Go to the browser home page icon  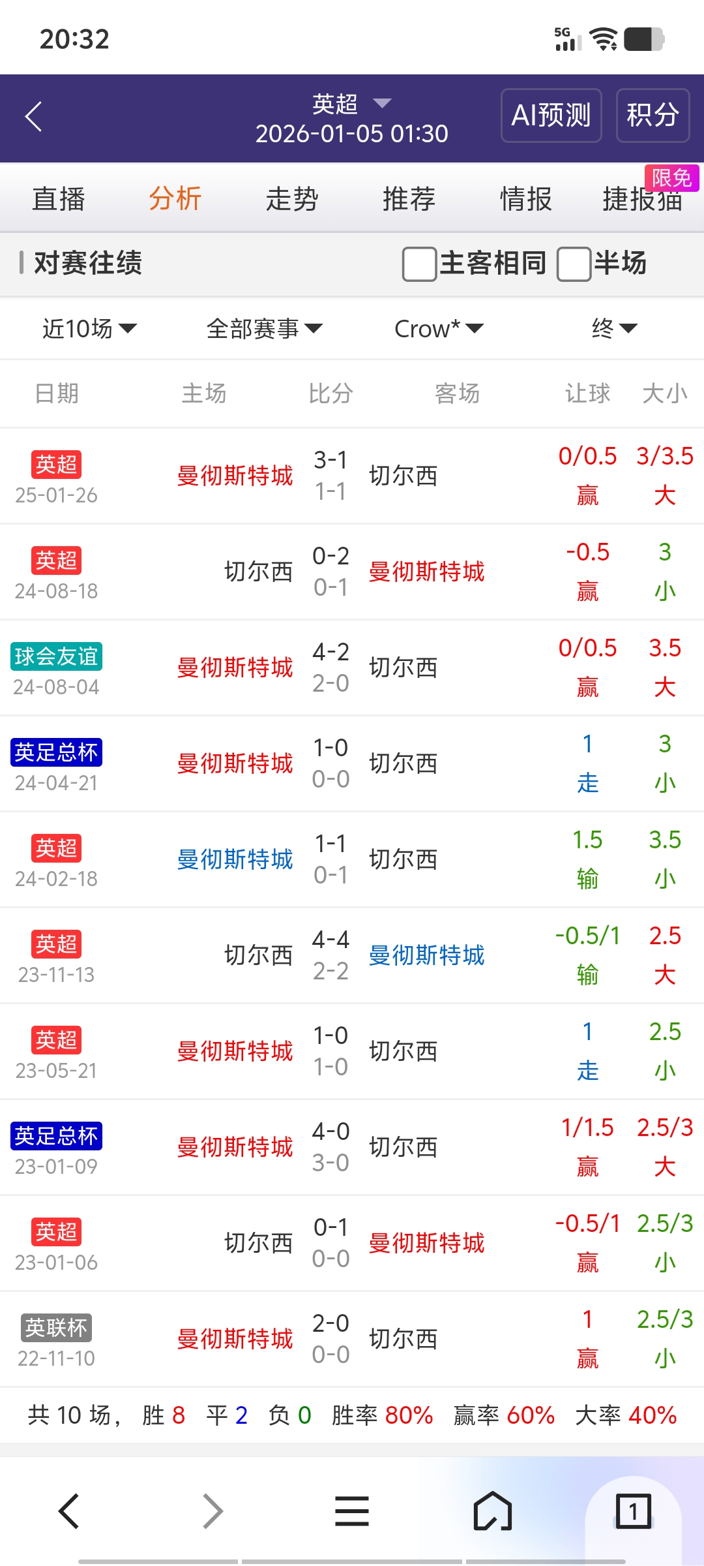coord(492,1511)
